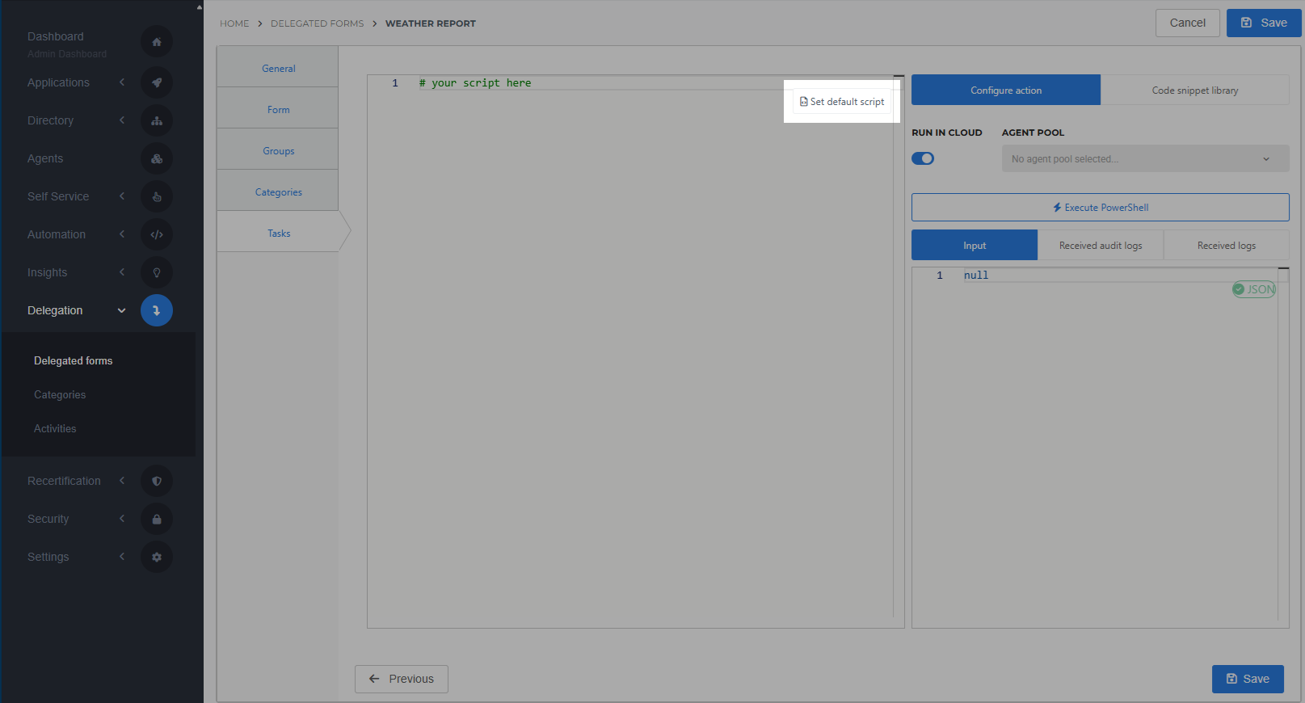
Task: Switch to the Received audit logs tab
Action: click(1101, 246)
